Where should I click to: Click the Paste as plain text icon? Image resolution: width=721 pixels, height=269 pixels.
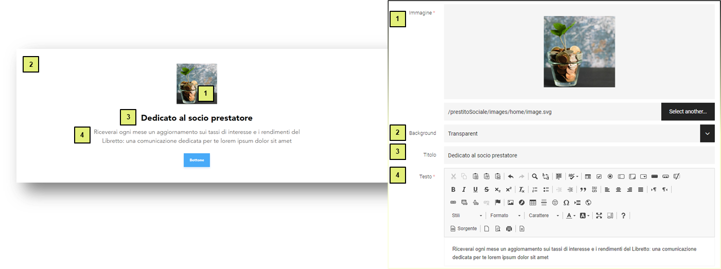(486, 176)
